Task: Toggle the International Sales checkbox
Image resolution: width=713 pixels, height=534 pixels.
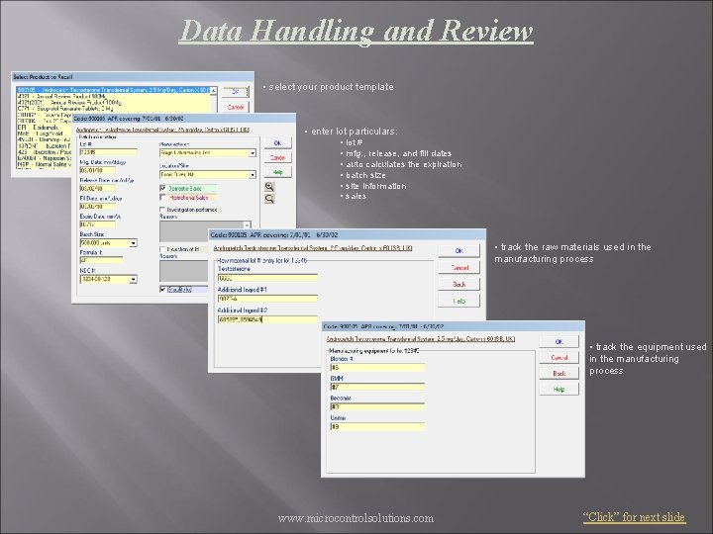Action: pyautogui.click(x=162, y=198)
